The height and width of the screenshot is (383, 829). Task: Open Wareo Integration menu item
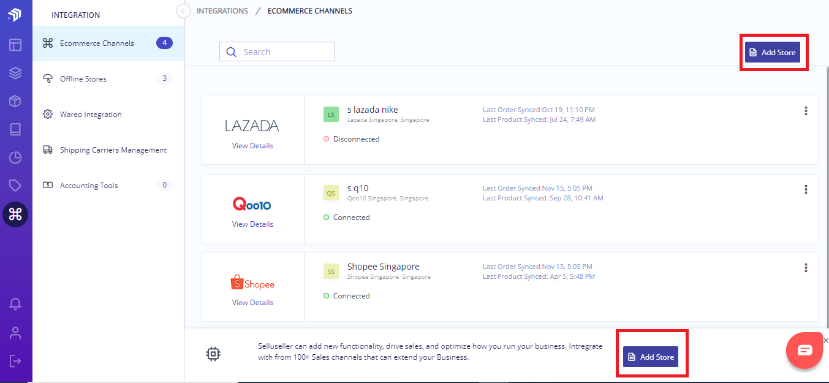pos(108,115)
